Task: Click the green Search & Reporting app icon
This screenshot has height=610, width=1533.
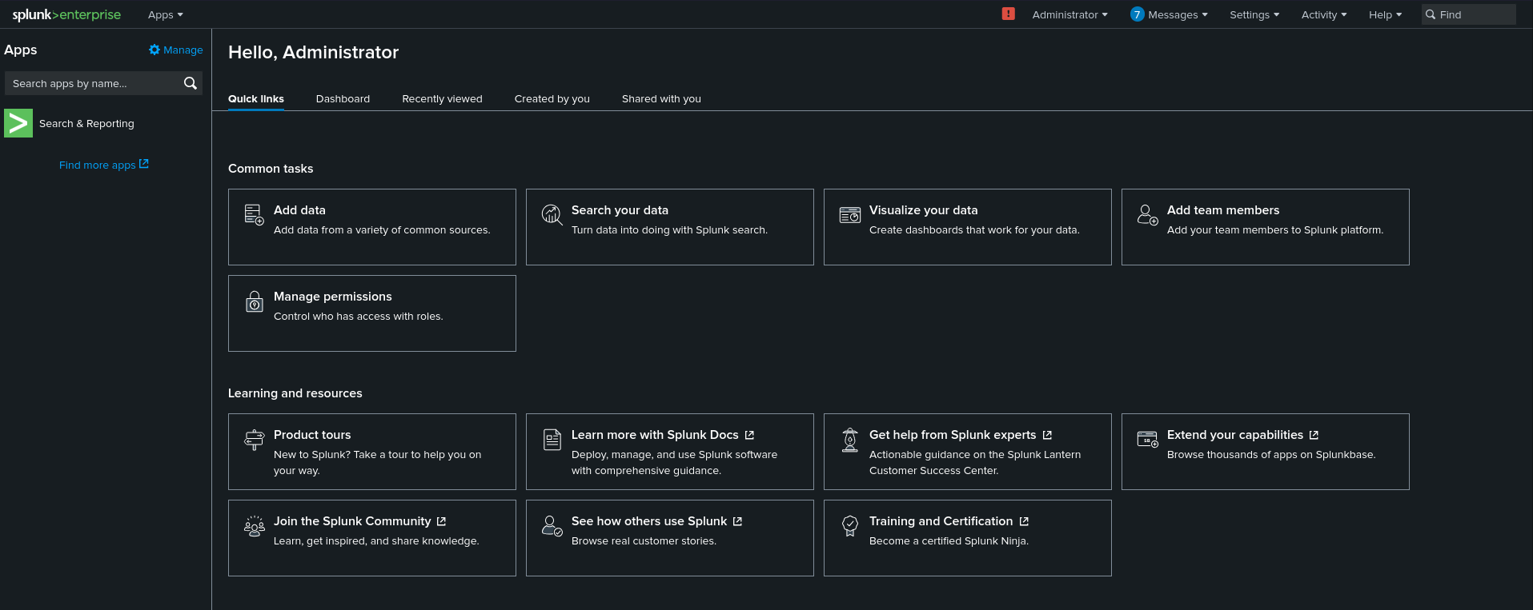Action: [x=18, y=123]
